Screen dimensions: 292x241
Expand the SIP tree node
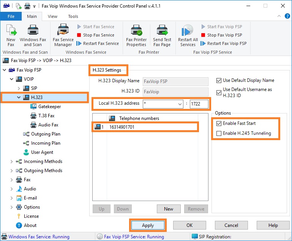point(19,88)
